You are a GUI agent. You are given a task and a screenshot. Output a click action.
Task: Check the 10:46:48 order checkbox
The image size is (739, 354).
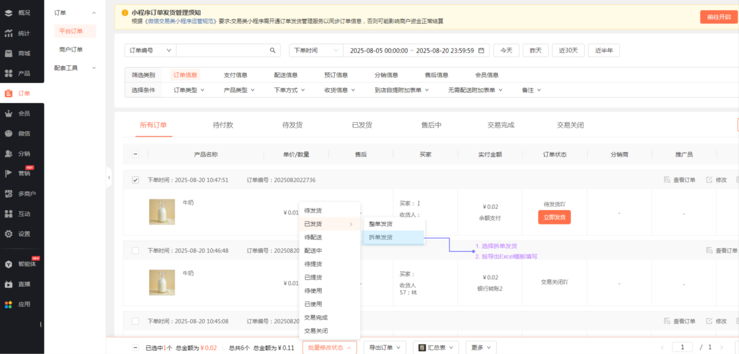135,250
